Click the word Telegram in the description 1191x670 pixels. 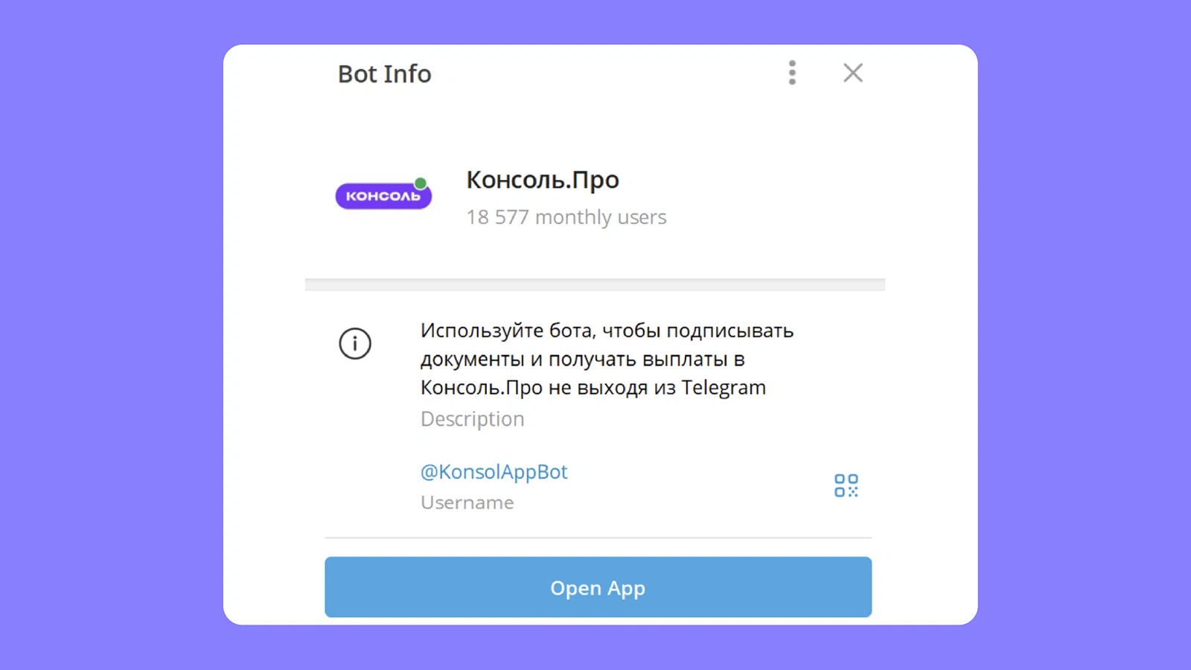pos(724,388)
